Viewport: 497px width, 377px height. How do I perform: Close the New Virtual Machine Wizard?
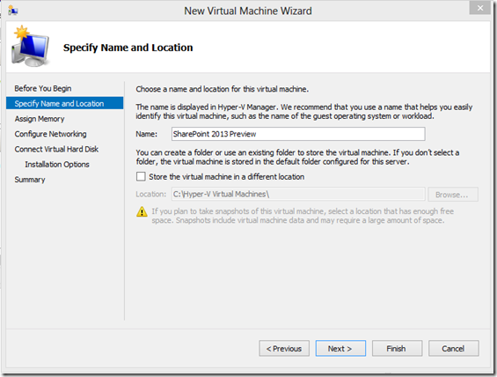[480, 8]
